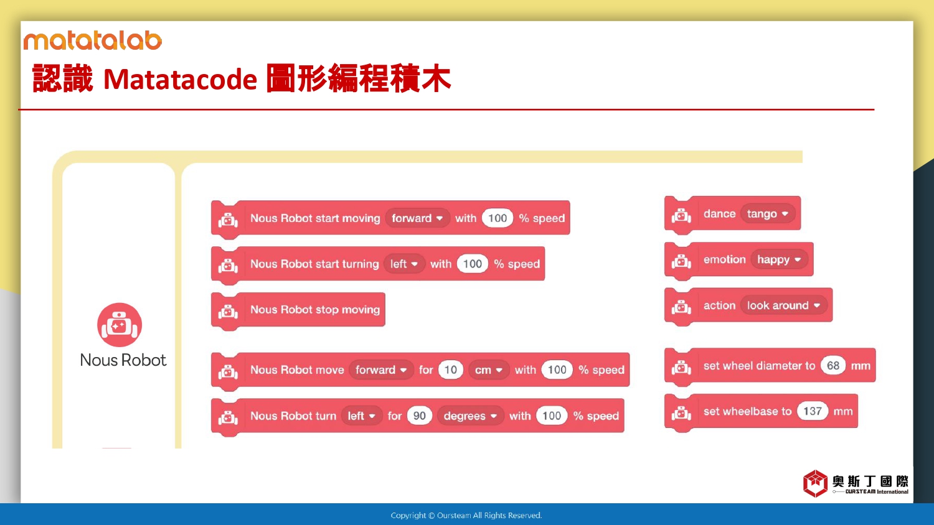Viewport: 934px width, 525px height.
Task: Click robot icon on wheel diameter block
Action: coord(681,366)
